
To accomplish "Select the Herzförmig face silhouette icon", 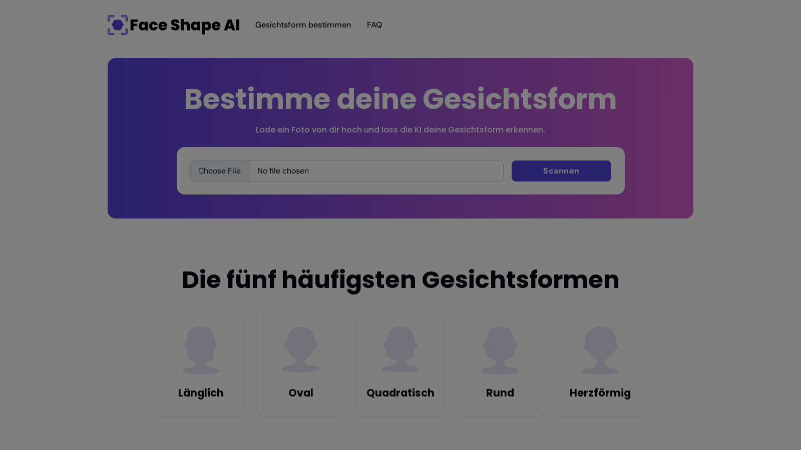I will pyautogui.click(x=600, y=350).
